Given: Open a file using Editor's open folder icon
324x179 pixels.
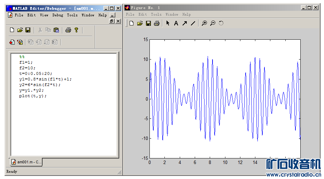Looking at the screenshot, I should (x=20, y=30).
